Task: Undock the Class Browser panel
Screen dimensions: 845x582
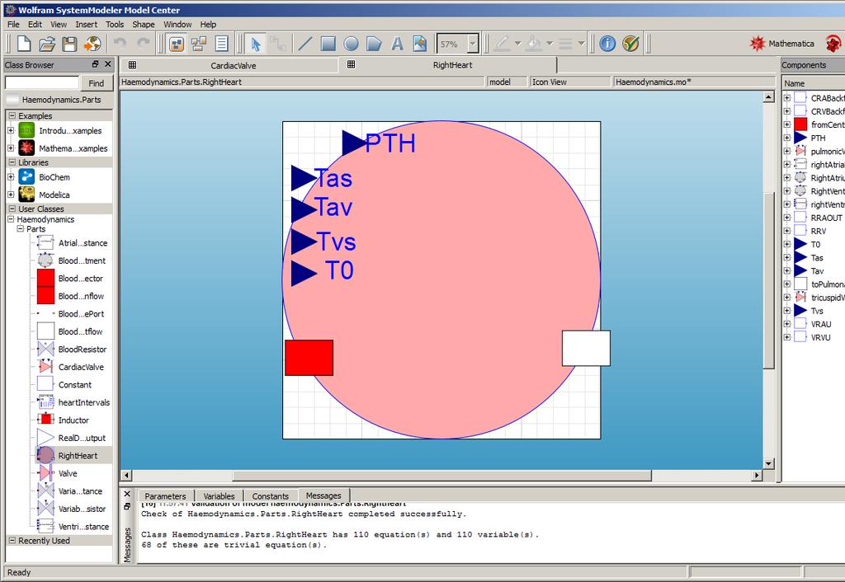Action: [95, 64]
